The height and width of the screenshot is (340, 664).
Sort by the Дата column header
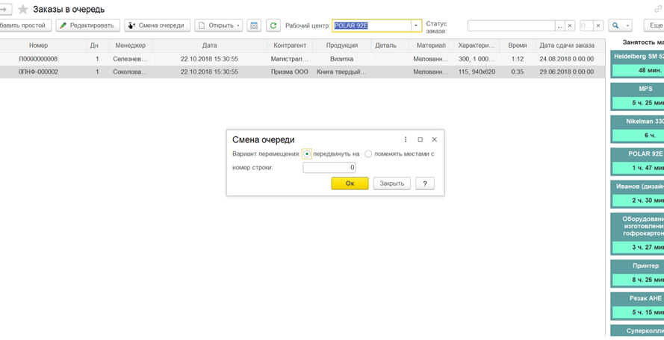(x=209, y=45)
